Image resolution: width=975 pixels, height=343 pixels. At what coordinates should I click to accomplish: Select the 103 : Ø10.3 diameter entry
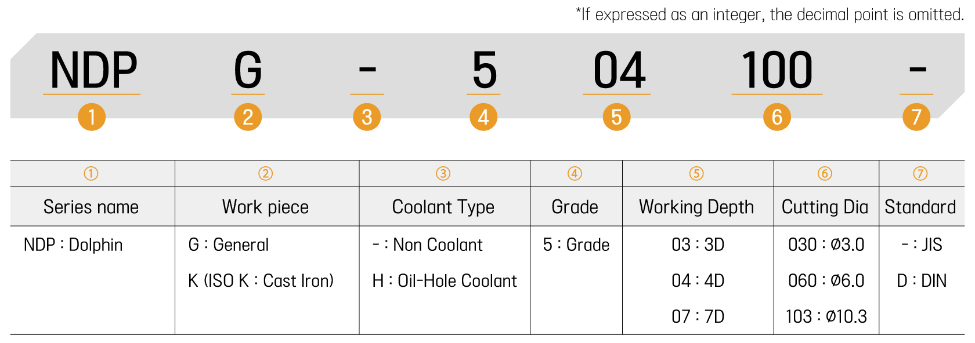coord(826,317)
